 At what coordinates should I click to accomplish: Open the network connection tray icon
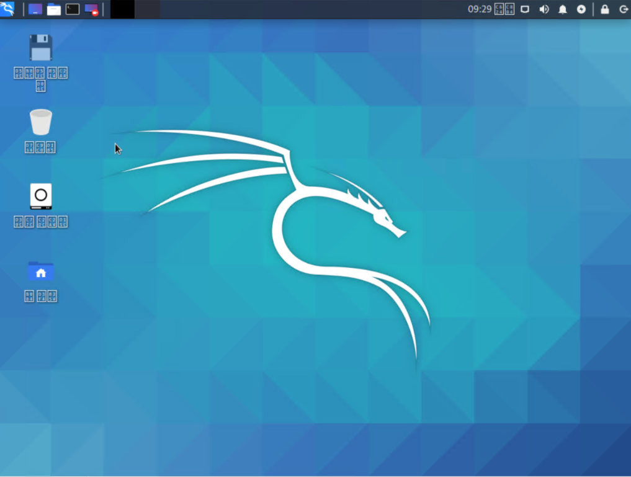pyautogui.click(x=525, y=9)
